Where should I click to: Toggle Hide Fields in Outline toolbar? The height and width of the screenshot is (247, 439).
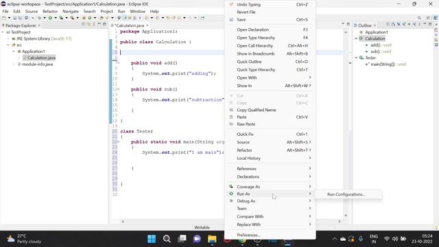[x=399, y=25]
